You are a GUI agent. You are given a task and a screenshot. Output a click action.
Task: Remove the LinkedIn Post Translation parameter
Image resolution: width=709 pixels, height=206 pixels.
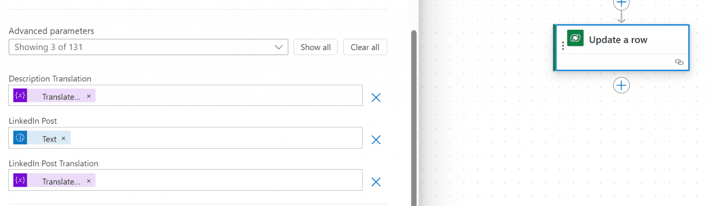point(376,182)
